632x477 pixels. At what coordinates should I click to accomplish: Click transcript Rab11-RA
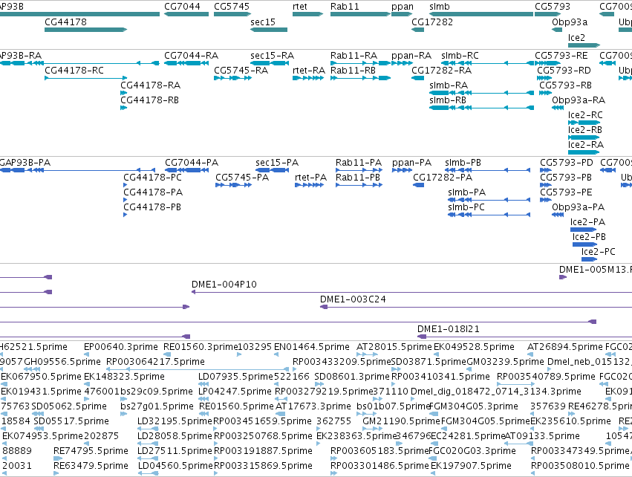(354, 55)
